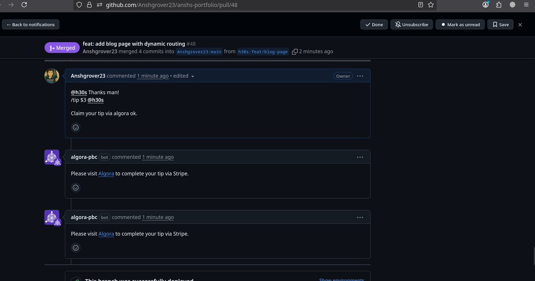Open the Algora link in second bot comment
The image size is (535, 281).
(106, 233)
